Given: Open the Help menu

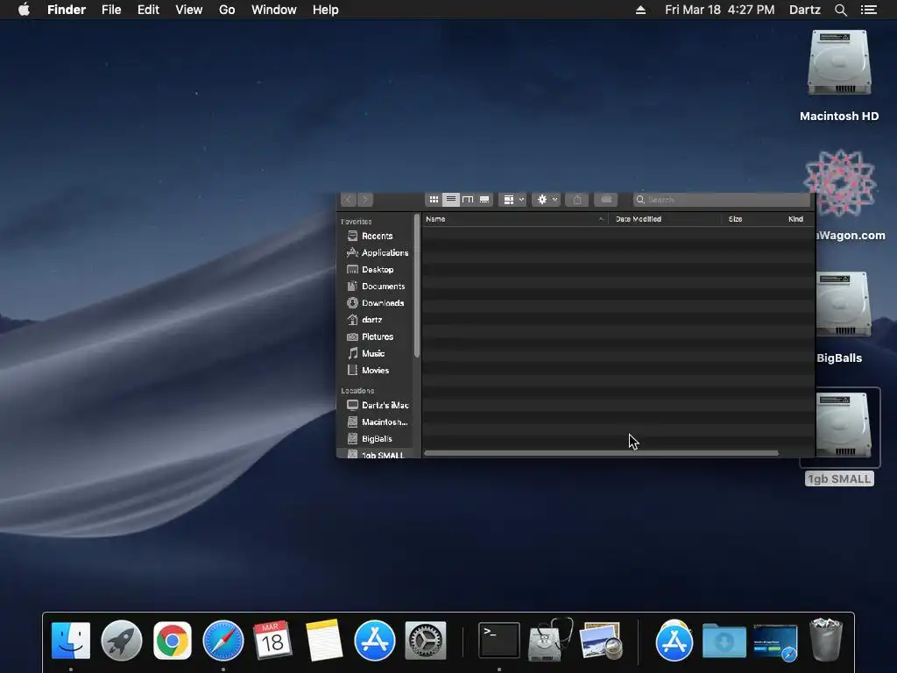Looking at the screenshot, I should tap(326, 10).
